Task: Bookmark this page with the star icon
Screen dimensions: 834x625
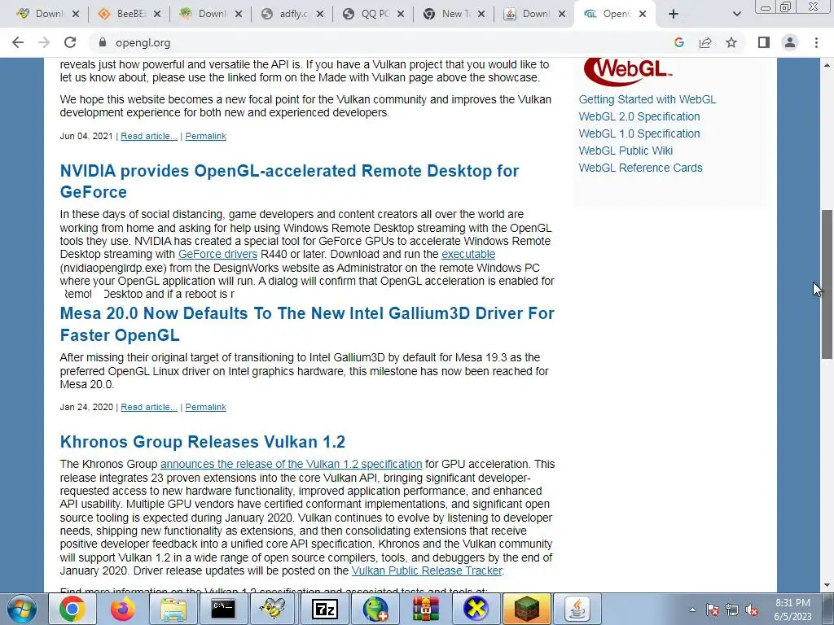Action: [731, 42]
